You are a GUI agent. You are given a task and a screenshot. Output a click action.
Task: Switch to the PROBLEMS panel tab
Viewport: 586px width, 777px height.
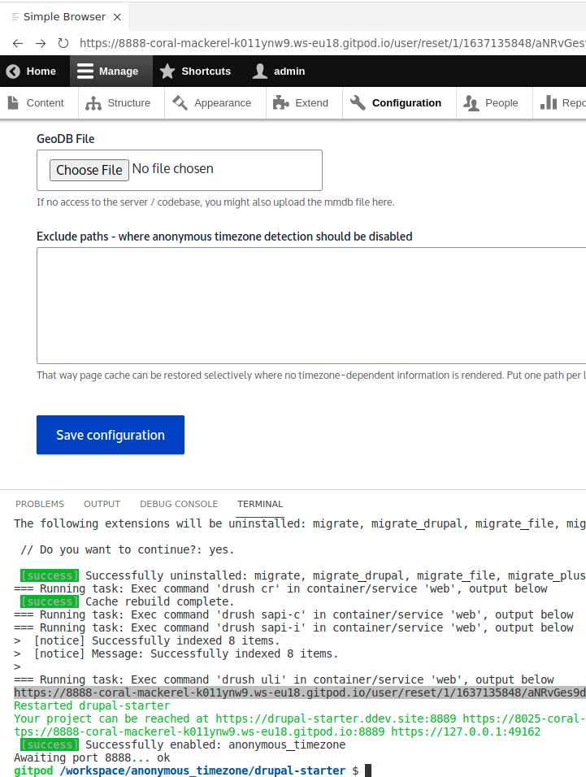[40, 504]
